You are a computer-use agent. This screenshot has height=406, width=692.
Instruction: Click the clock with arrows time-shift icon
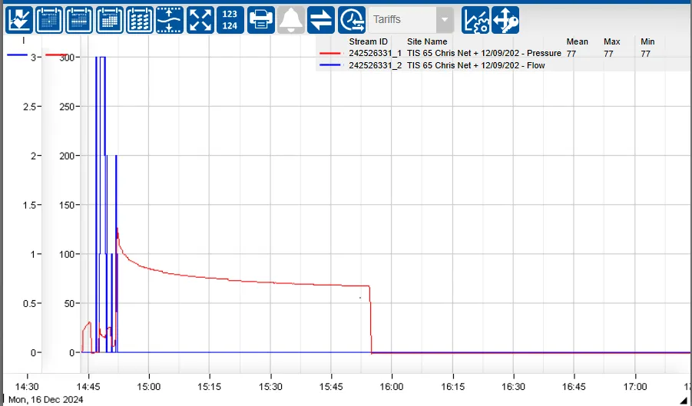coord(352,20)
